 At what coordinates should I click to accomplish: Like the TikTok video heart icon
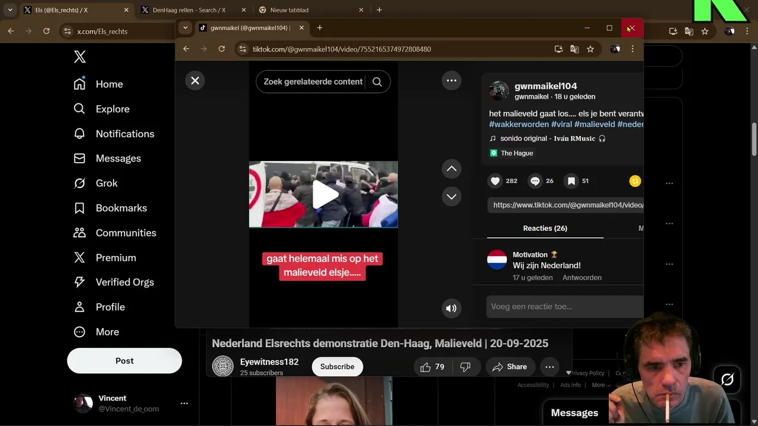(496, 181)
